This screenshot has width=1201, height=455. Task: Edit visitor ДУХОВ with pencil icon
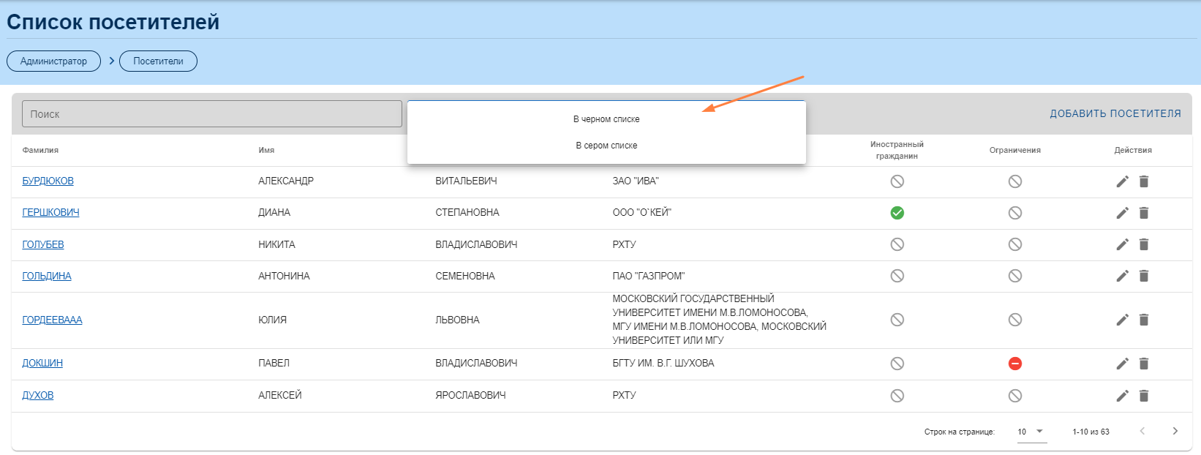[x=1122, y=396]
